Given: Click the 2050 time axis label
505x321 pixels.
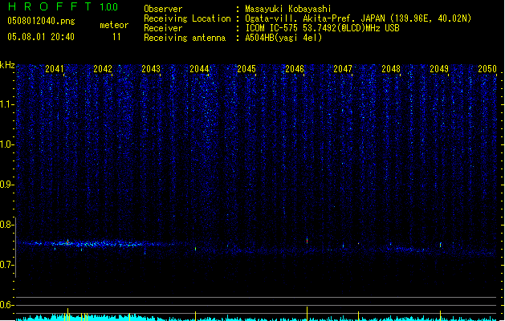Looking at the screenshot, I should (487, 68).
